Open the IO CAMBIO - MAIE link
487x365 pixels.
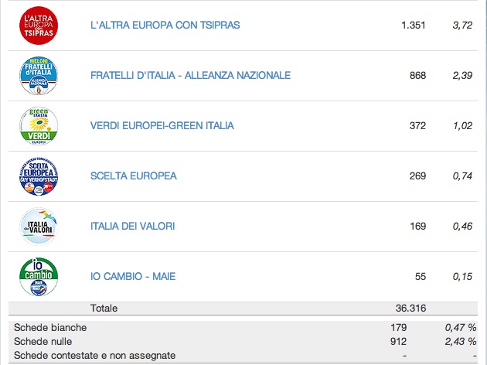[x=133, y=277]
